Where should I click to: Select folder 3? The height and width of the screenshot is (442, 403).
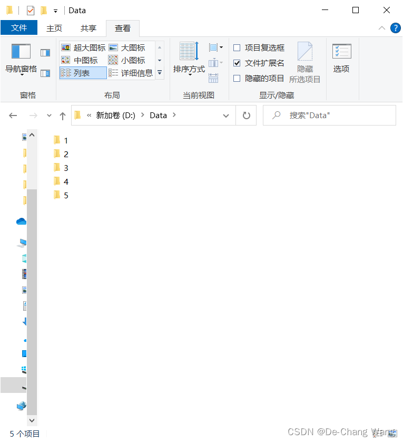pos(62,168)
